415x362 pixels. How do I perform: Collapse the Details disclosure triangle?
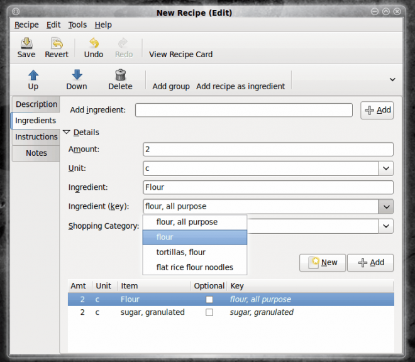point(67,133)
